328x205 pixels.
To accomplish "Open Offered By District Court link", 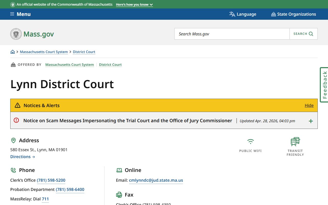I will [x=110, y=65].
